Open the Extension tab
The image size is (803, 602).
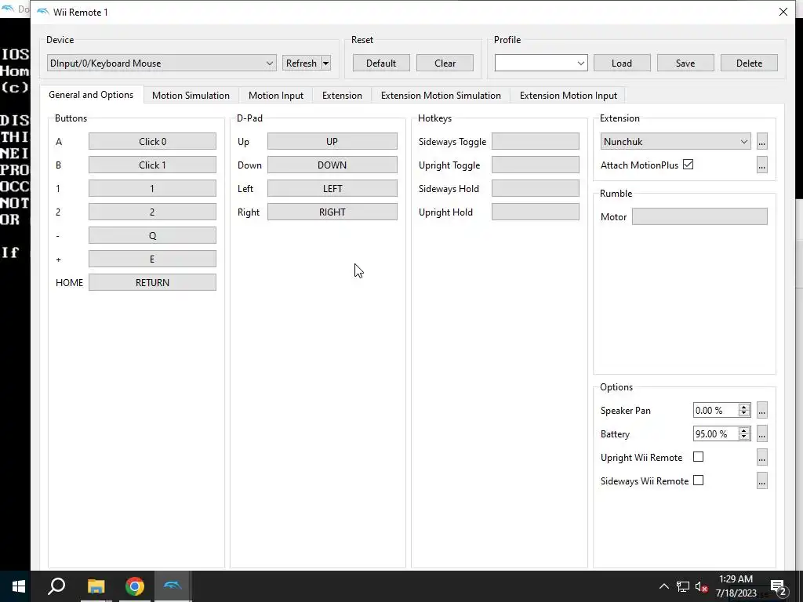pos(342,95)
